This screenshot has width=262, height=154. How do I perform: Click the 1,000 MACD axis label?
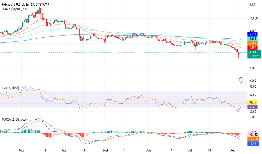[x=253, y=117]
